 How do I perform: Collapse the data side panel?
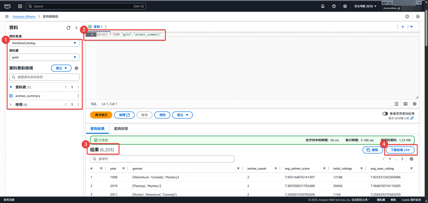[76, 28]
